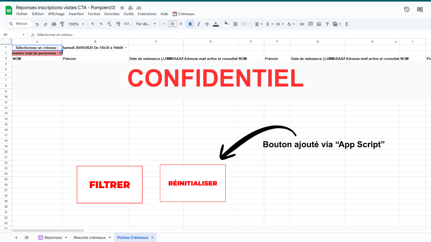The image size is (431, 242).
Task: Open the borders tool
Action: (x=235, y=24)
